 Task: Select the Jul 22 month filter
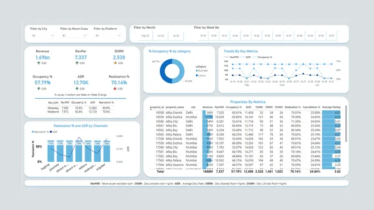(x=176, y=36)
